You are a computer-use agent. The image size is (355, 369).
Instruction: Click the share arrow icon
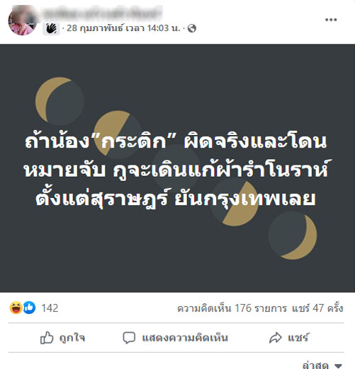[x=276, y=338]
